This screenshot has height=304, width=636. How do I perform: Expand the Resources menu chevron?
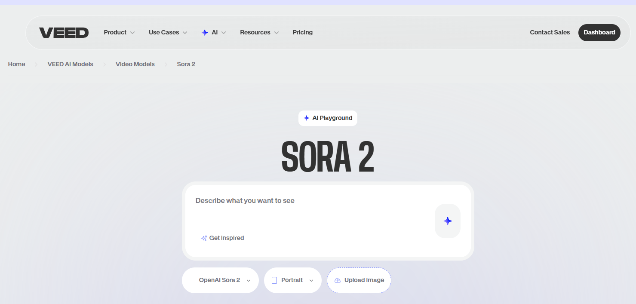pos(277,33)
